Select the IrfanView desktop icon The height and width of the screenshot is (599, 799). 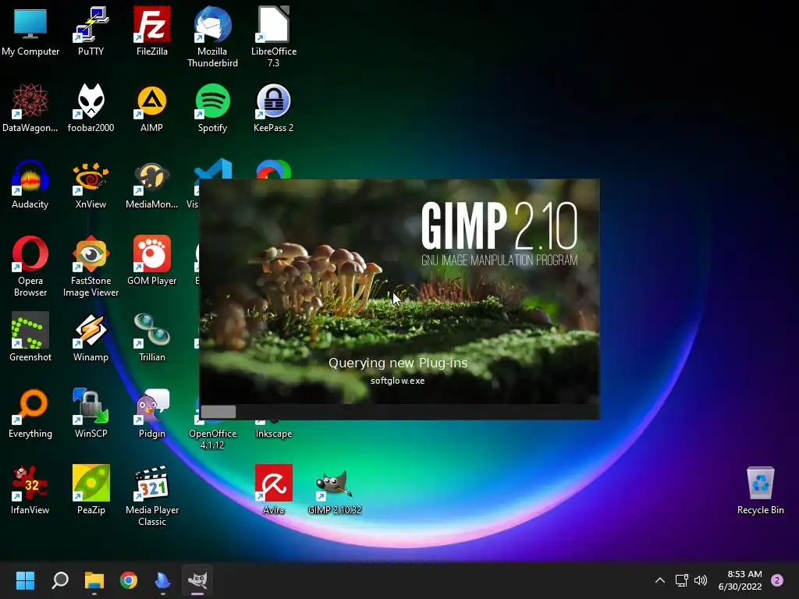tap(30, 490)
